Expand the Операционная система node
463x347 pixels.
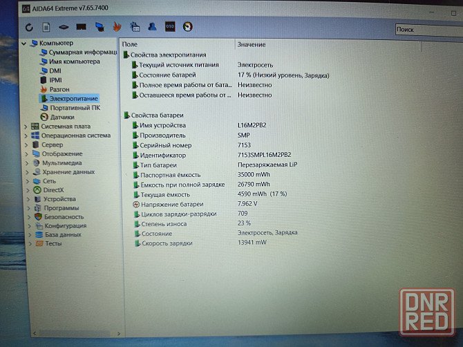[x=26, y=136]
